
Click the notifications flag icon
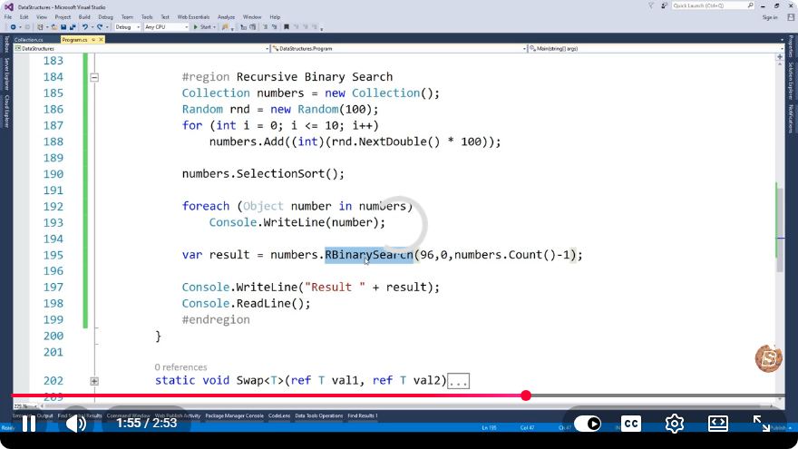[651, 5]
